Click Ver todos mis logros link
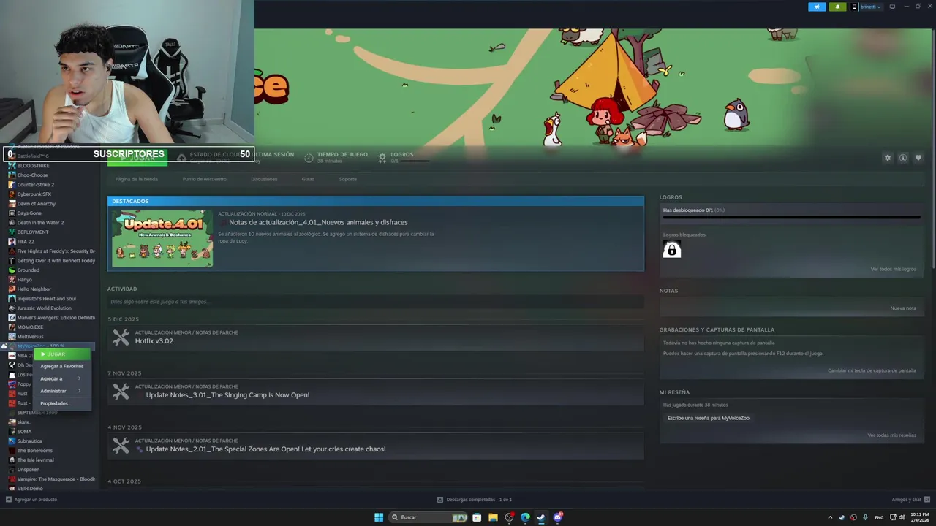Viewport: 936px width, 526px height. point(893,269)
